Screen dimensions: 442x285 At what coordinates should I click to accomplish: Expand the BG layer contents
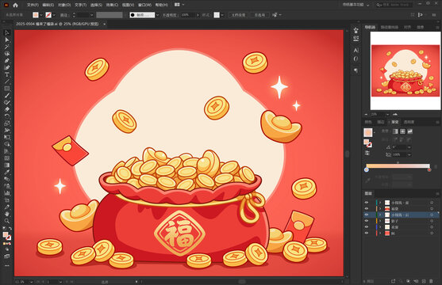click(380, 234)
